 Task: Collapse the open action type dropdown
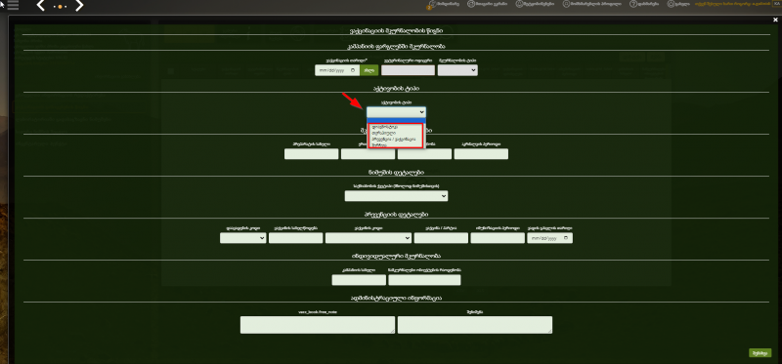[396, 112]
